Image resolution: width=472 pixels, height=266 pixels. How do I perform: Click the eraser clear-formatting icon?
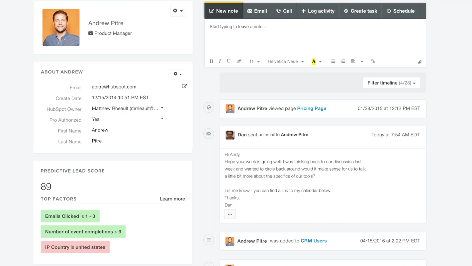click(239, 61)
